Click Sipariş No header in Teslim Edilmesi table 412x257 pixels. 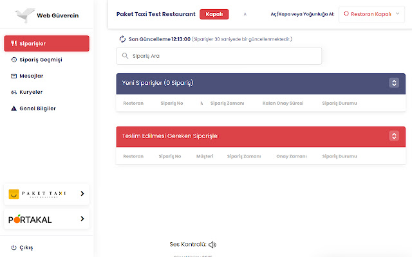point(170,156)
